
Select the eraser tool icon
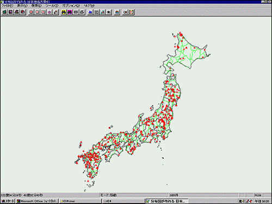pos(55,12)
